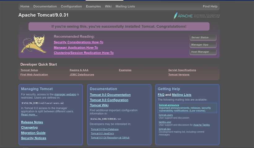Viewport: 254px width, 148px height.
Task: Open the Servlet Specifications link
Action: 182,70
